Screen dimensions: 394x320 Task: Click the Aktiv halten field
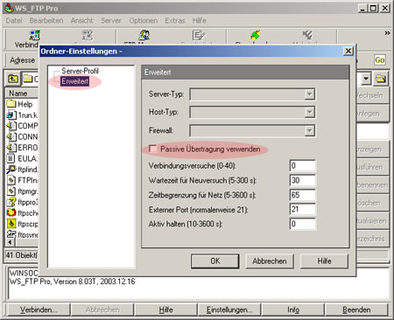coord(303,224)
